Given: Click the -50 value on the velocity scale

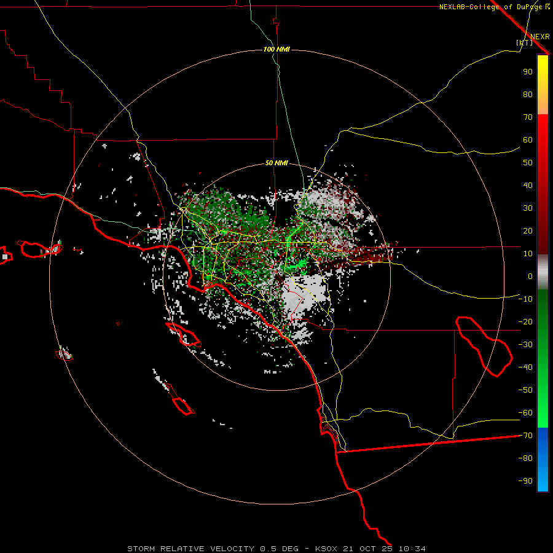Looking at the screenshot, I should [x=525, y=390].
